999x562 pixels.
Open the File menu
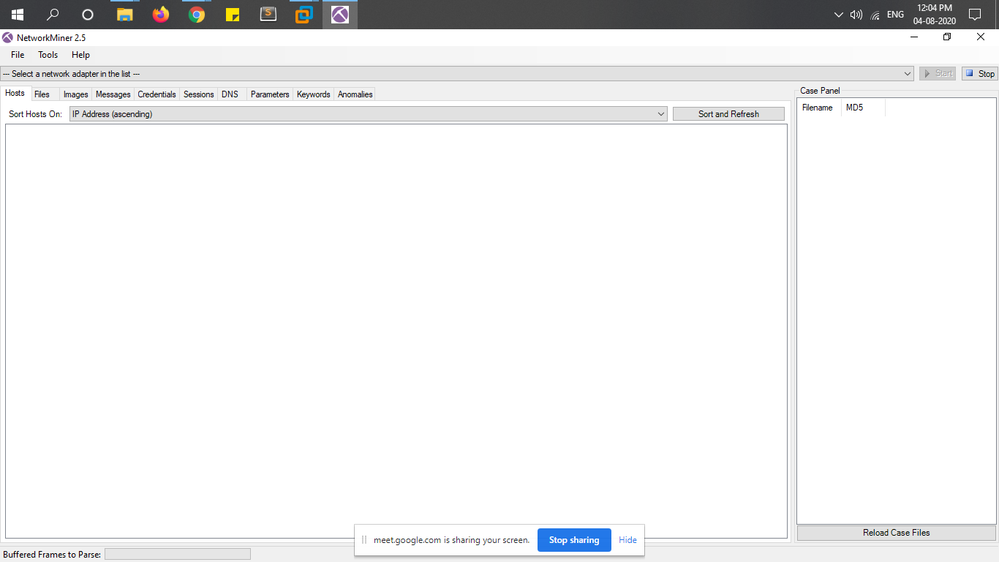[x=18, y=55]
